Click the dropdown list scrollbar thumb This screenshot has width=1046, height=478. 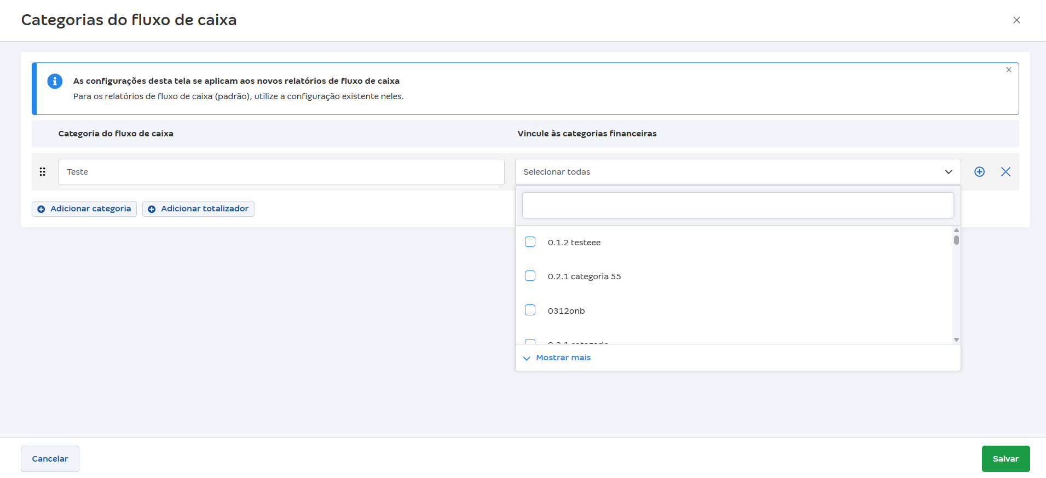coord(956,240)
